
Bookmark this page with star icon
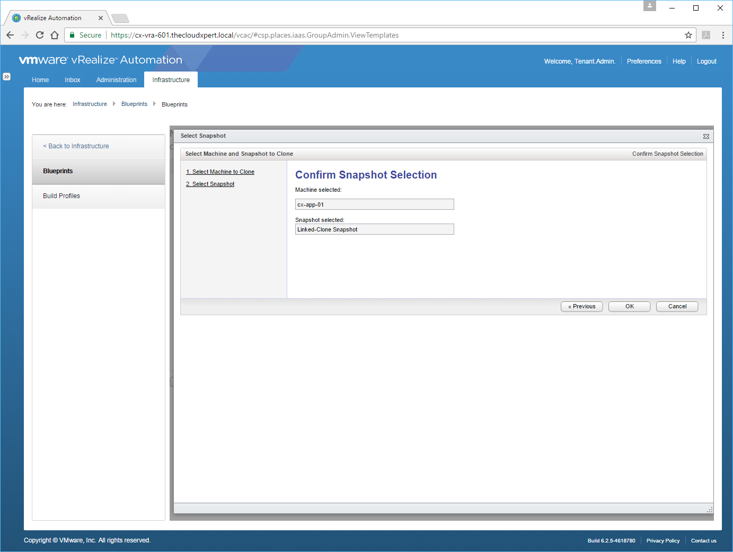[688, 35]
